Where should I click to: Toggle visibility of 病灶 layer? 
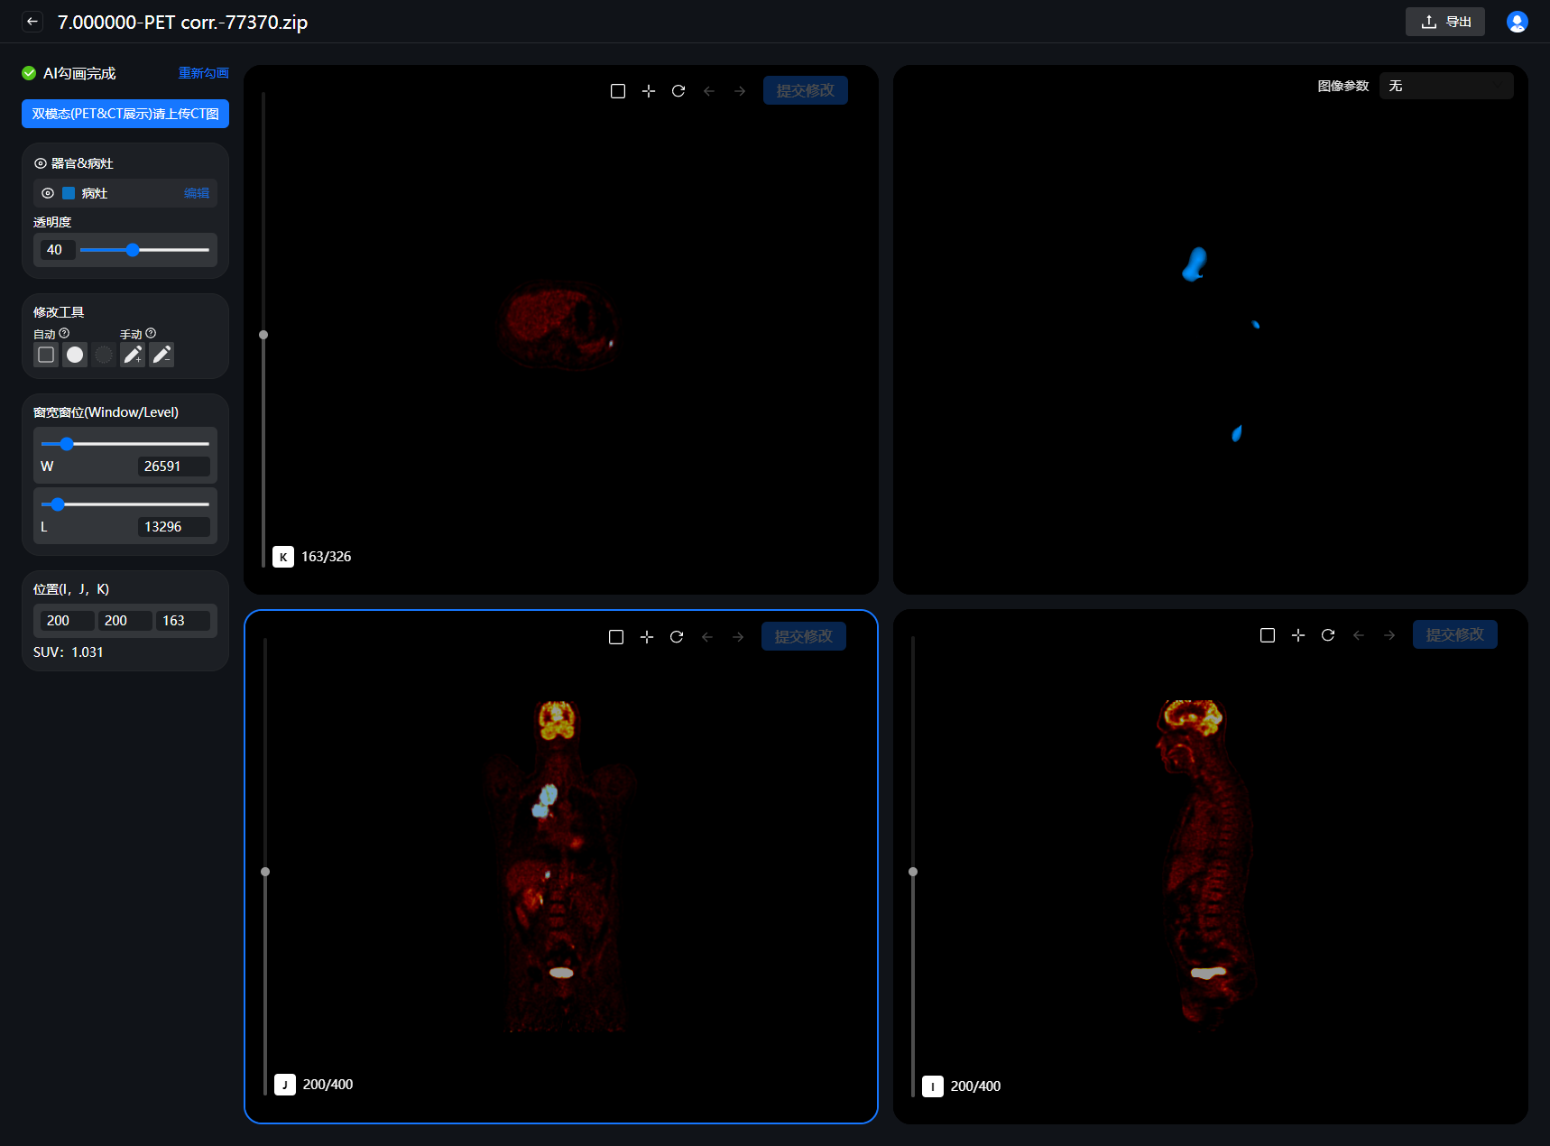48,193
